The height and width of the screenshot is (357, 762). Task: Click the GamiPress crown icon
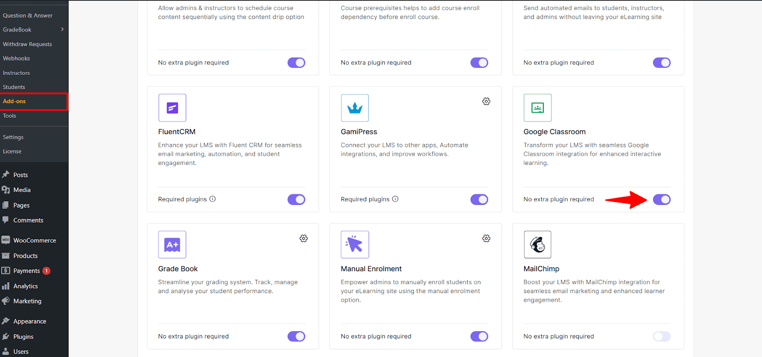click(x=355, y=108)
